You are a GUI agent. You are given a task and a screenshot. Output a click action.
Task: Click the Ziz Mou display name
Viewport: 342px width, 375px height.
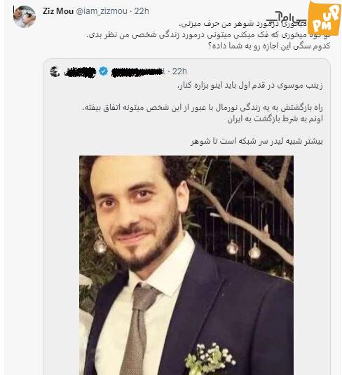(58, 11)
